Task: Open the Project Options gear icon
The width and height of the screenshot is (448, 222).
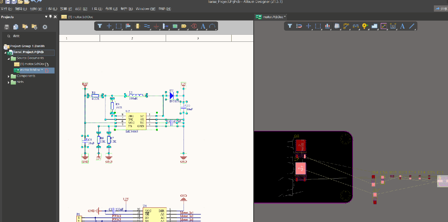Action: click(45, 27)
